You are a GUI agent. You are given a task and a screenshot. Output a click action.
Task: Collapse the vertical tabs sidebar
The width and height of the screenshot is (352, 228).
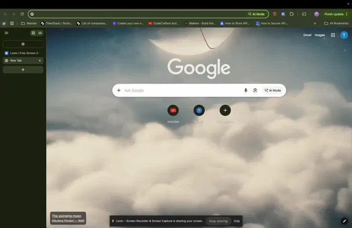[7, 33]
